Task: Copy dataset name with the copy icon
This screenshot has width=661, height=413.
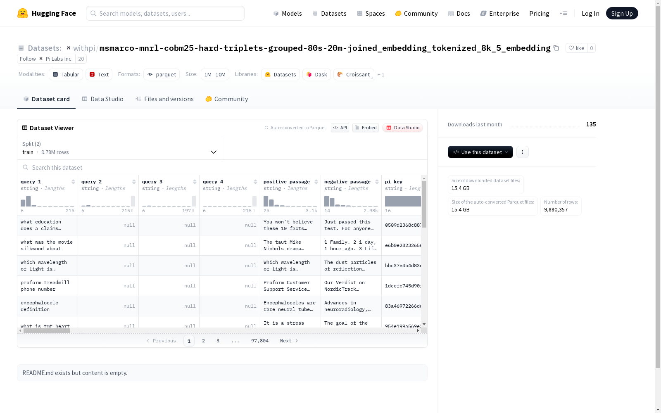Action: pos(556,48)
